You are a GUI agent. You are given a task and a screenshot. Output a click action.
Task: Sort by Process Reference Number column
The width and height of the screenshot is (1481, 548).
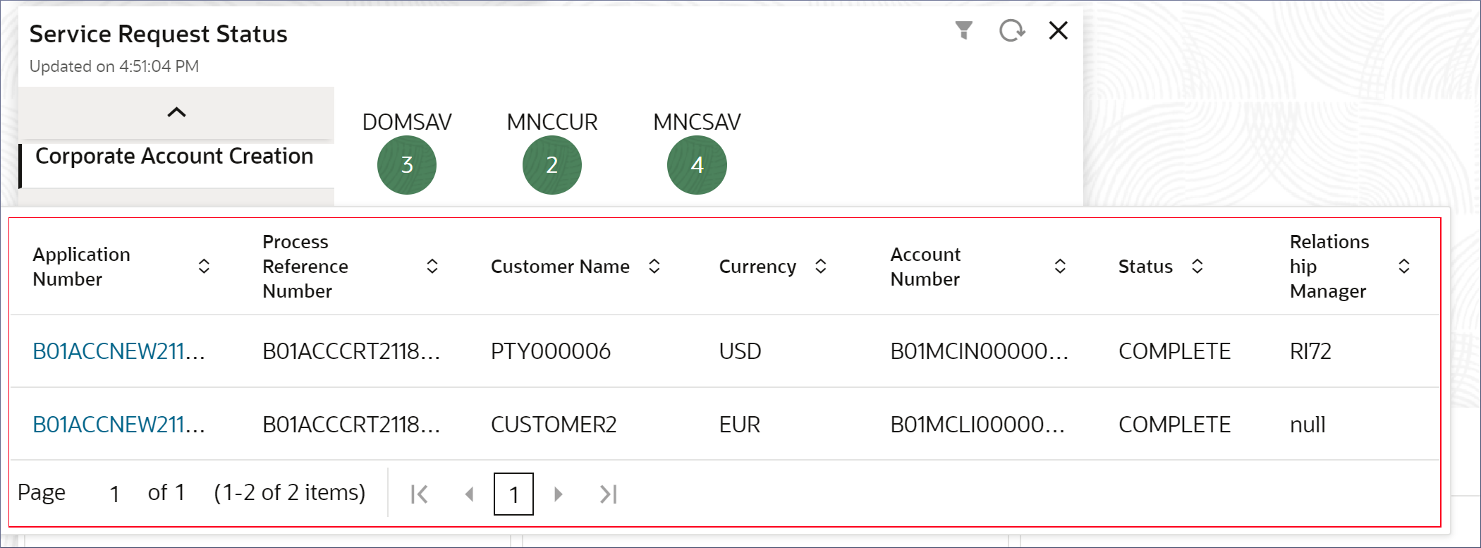(432, 267)
